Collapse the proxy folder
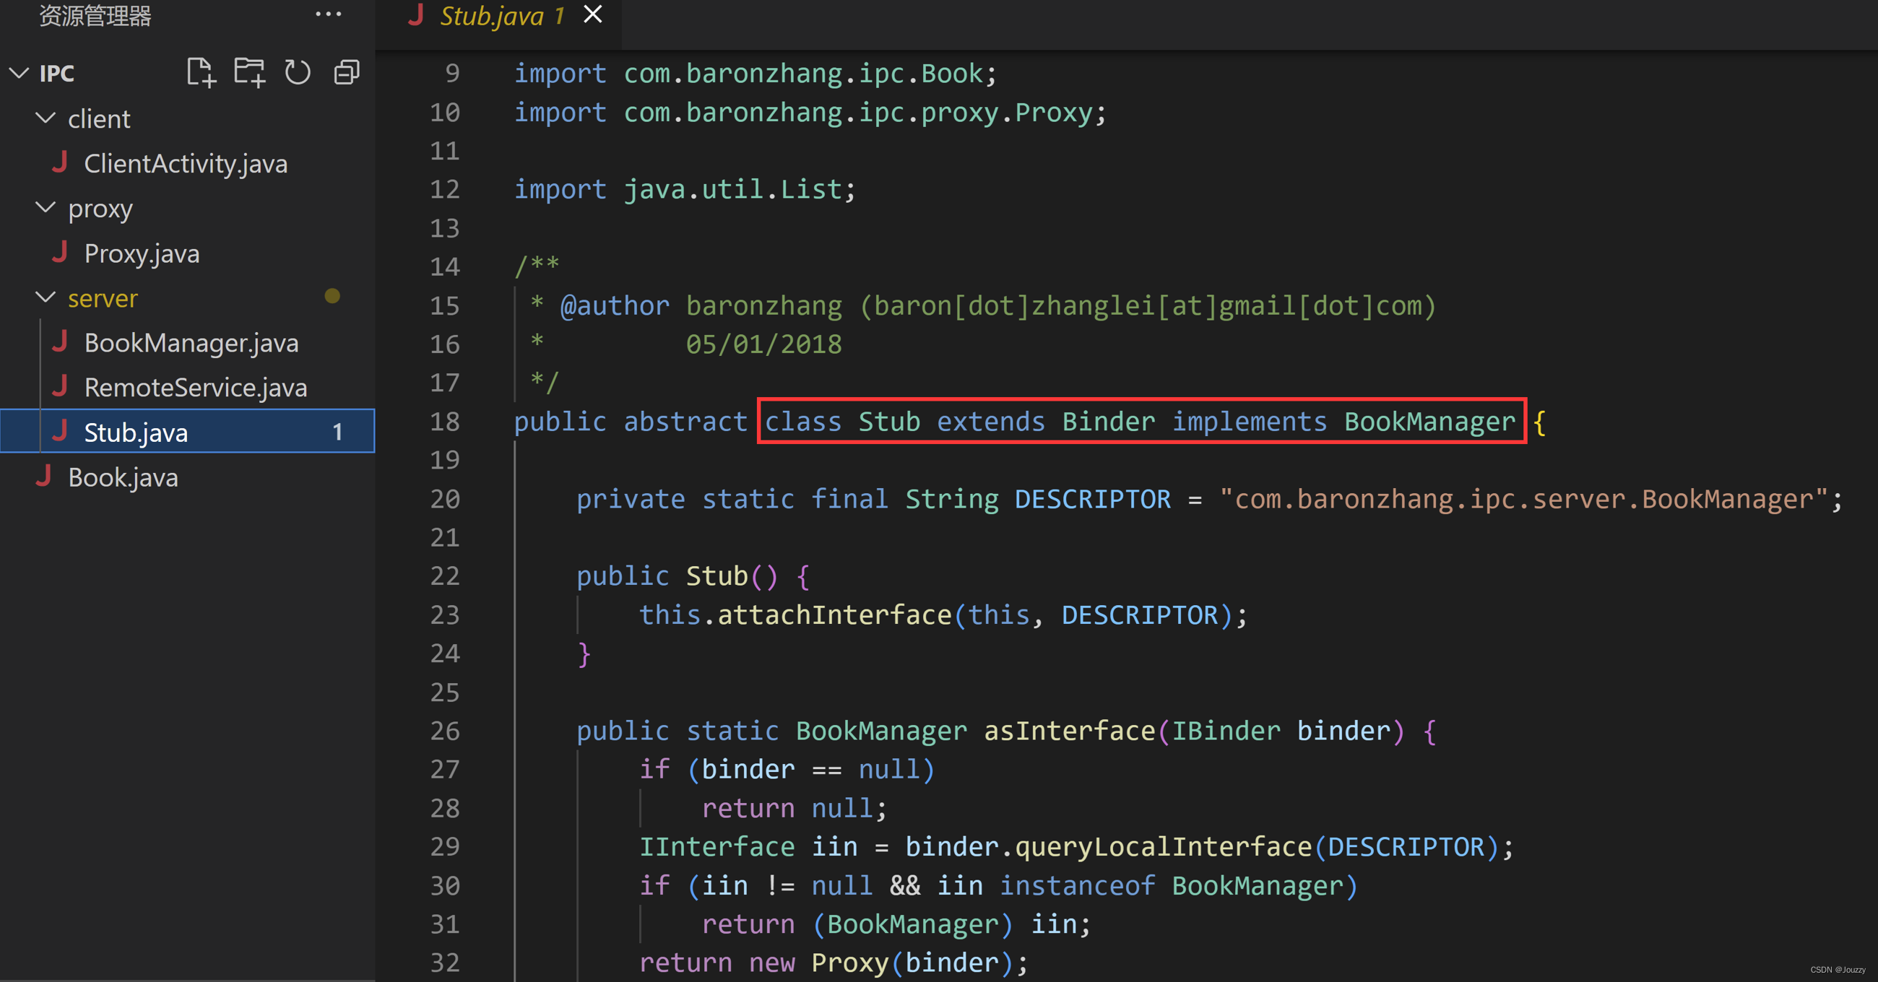The width and height of the screenshot is (1878, 982). (46, 208)
